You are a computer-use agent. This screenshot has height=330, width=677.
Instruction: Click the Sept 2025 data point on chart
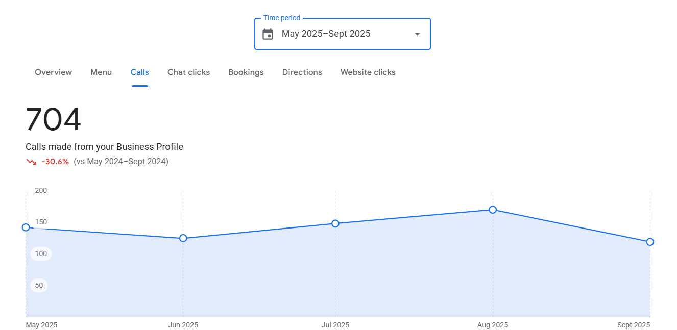[x=650, y=242]
